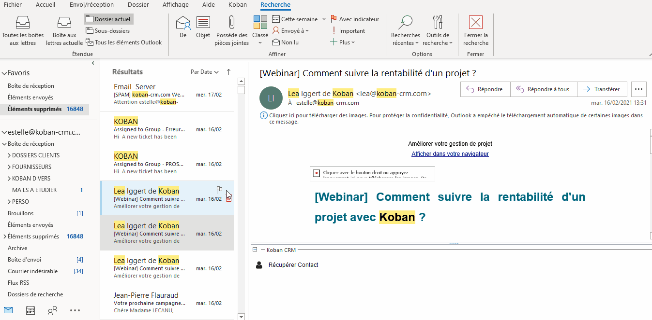Switch to People contacts icon
This screenshot has height=320, width=652.
[52, 310]
